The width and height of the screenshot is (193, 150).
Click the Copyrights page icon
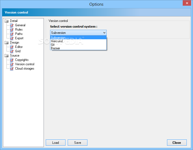tap(12, 60)
